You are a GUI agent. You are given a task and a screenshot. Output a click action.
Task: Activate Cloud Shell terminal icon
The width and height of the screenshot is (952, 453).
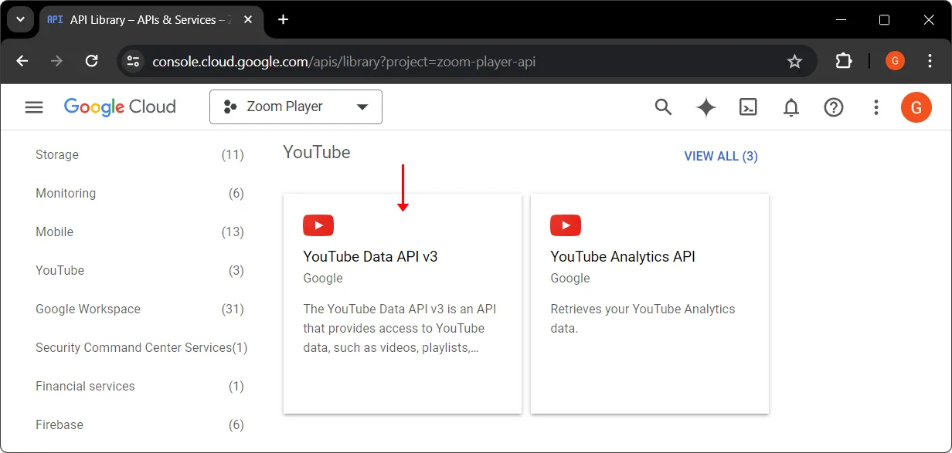pos(748,107)
